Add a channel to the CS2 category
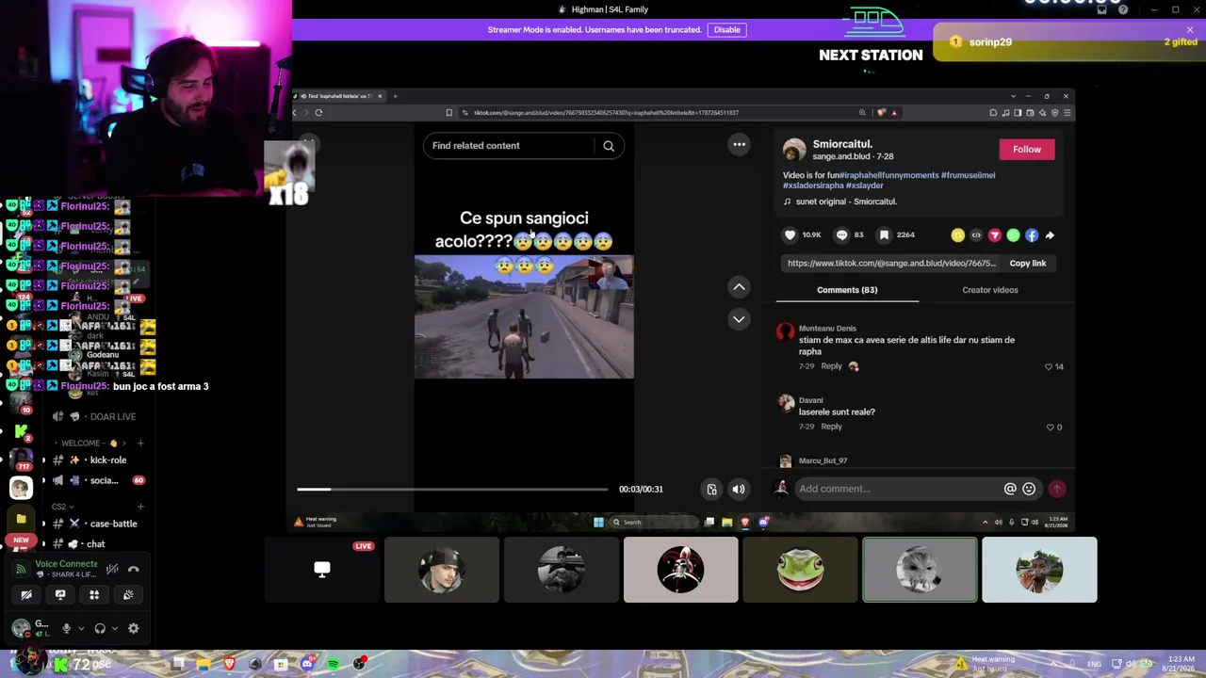Screen dimensions: 1206x678 140,507
